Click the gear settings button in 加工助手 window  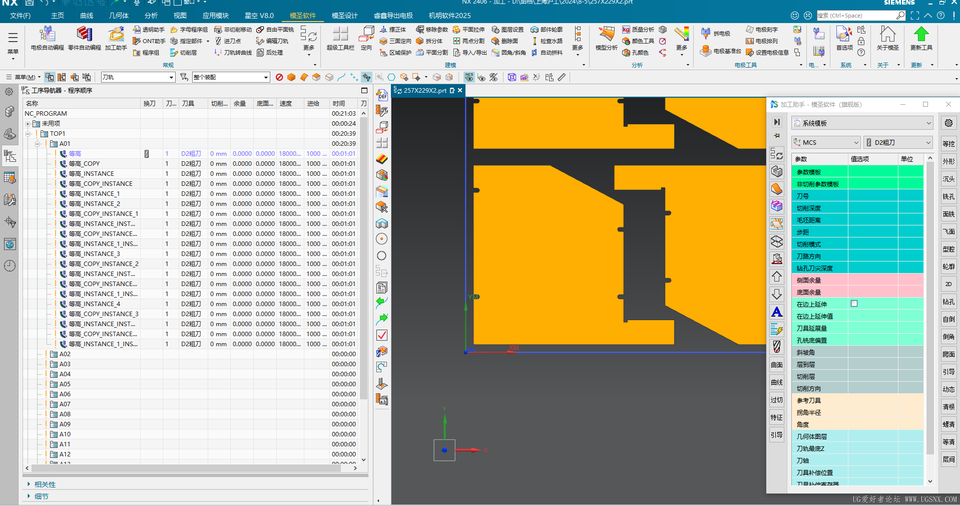[948, 123]
